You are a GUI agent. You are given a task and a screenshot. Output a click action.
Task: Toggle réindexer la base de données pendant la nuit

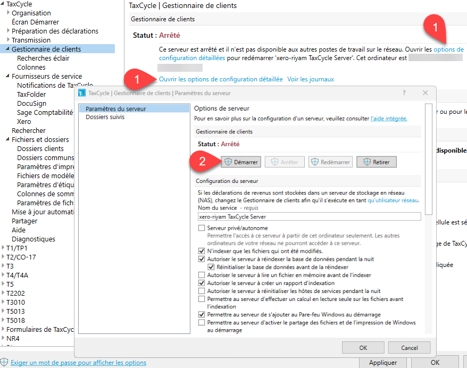(202, 259)
